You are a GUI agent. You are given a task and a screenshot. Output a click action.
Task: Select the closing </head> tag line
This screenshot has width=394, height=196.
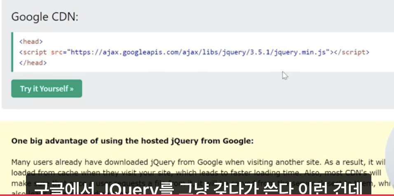click(x=33, y=63)
